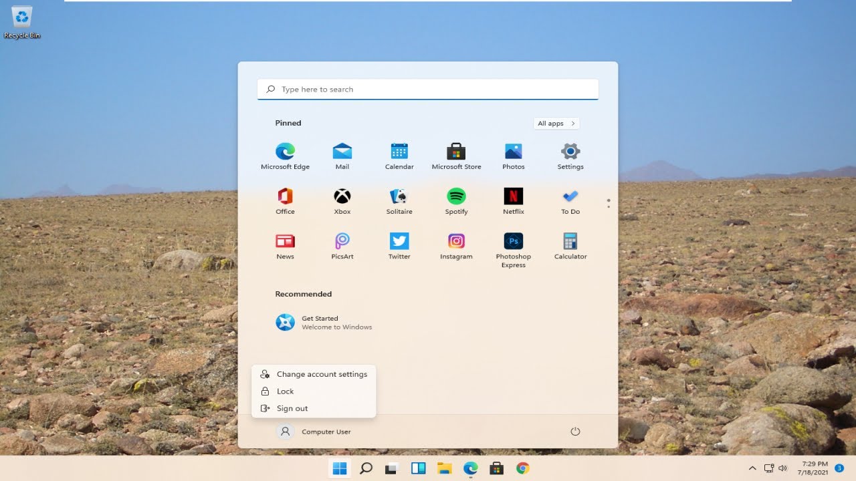Click the Computer User account button
The width and height of the screenshot is (856, 481).
click(x=314, y=432)
